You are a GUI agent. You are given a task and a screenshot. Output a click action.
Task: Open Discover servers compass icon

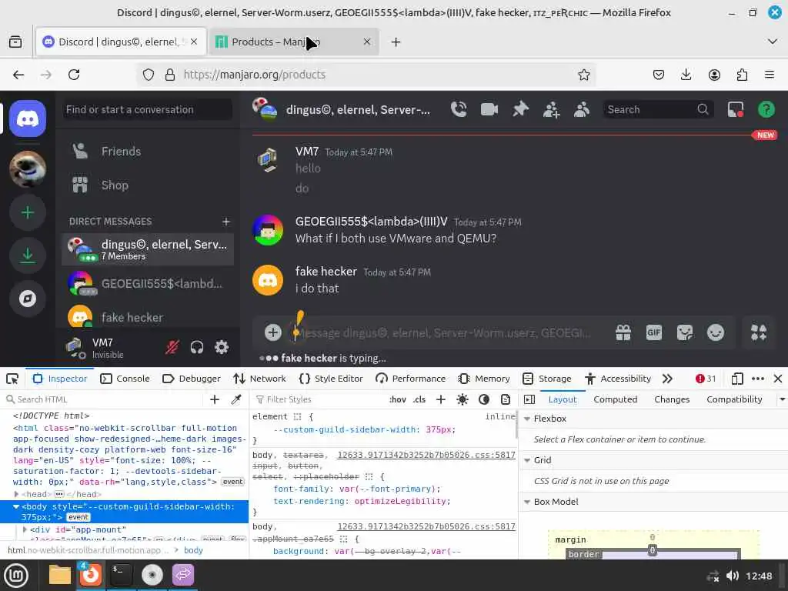pyautogui.click(x=28, y=299)
